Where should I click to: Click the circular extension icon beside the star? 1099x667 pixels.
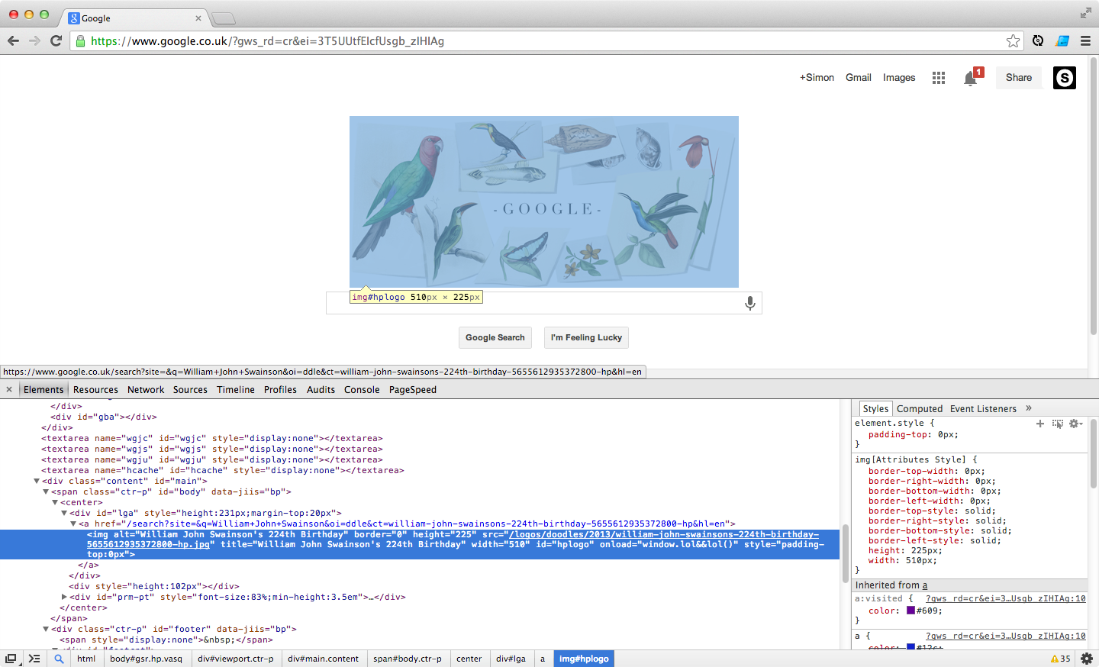tap(1038, 41)
